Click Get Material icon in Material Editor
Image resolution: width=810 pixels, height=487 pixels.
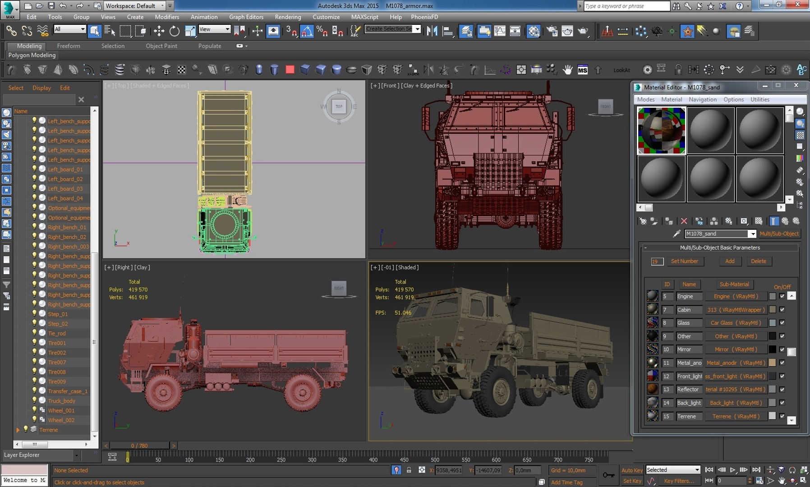(x=643, y=221)
